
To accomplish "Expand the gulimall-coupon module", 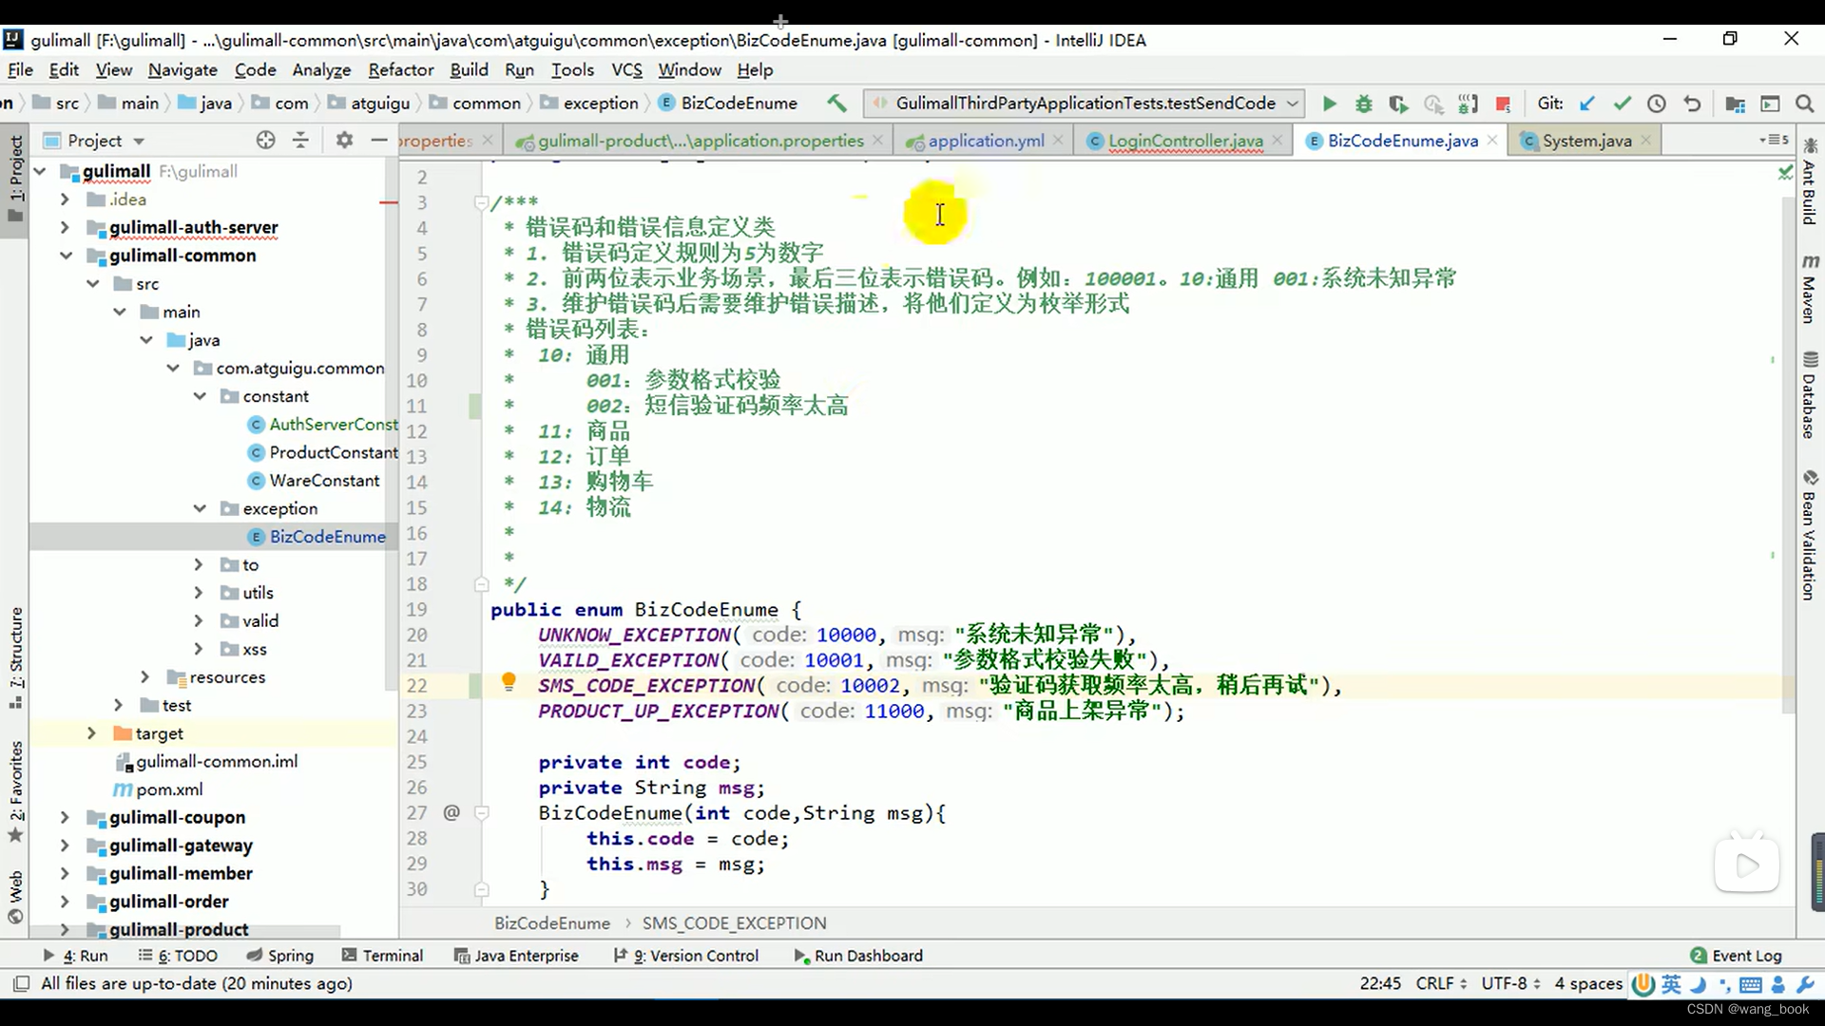I will pos(64,817).
